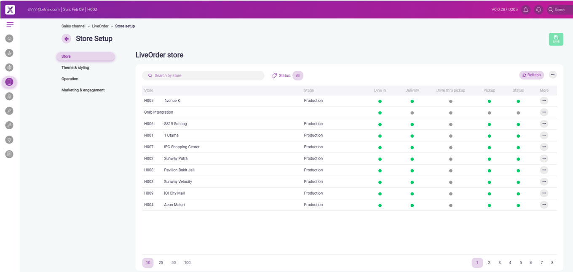Toggle Delivery status for Grab Intergration
573x272 pixels.
pos(412,113)
